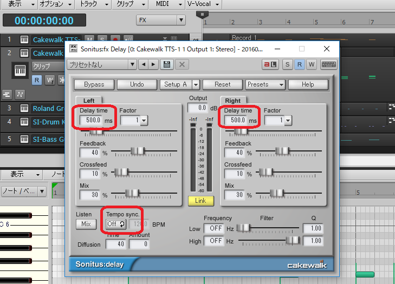Viewport: 395px width, 284px height.
Task: Click the Reset button
Action: [223, 84]
